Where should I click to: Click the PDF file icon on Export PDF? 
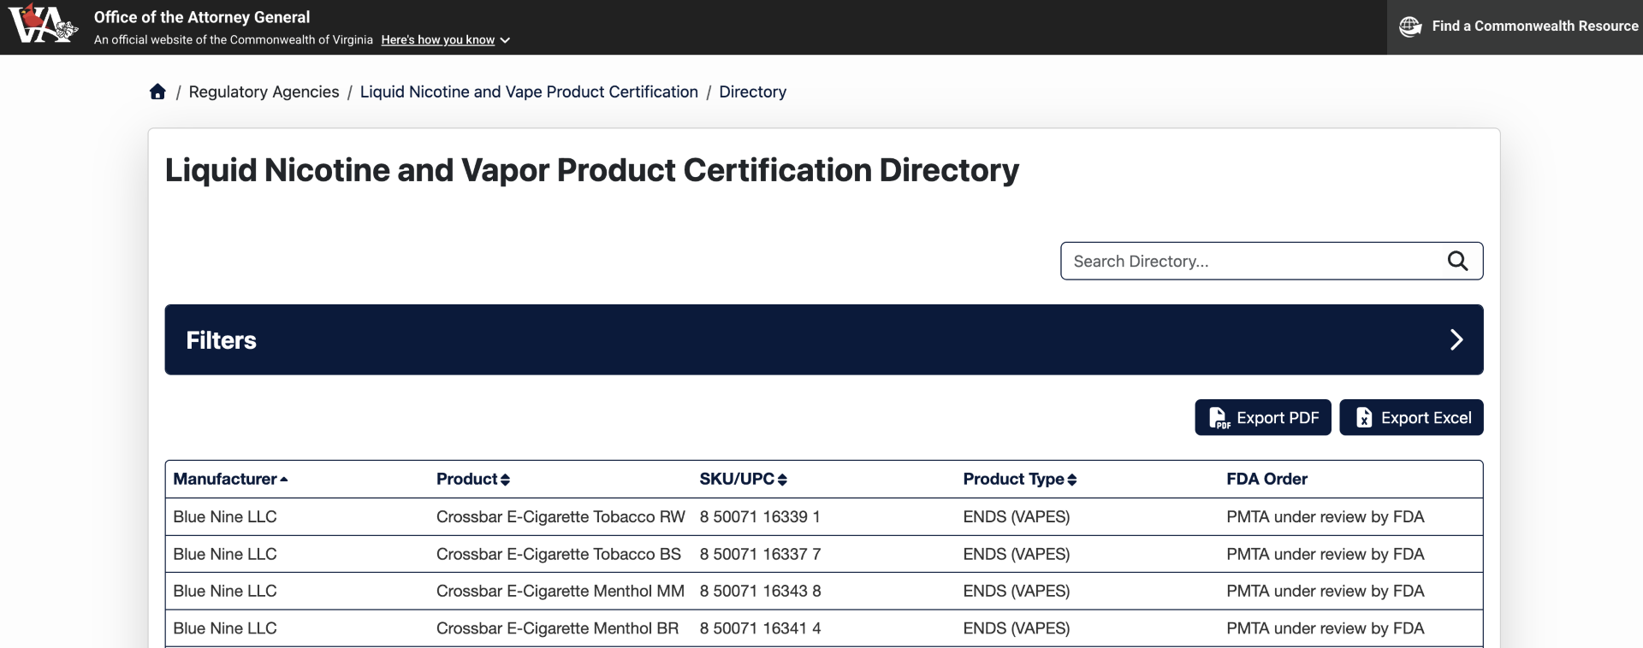pyautogui.click(x=1219, y=418)
